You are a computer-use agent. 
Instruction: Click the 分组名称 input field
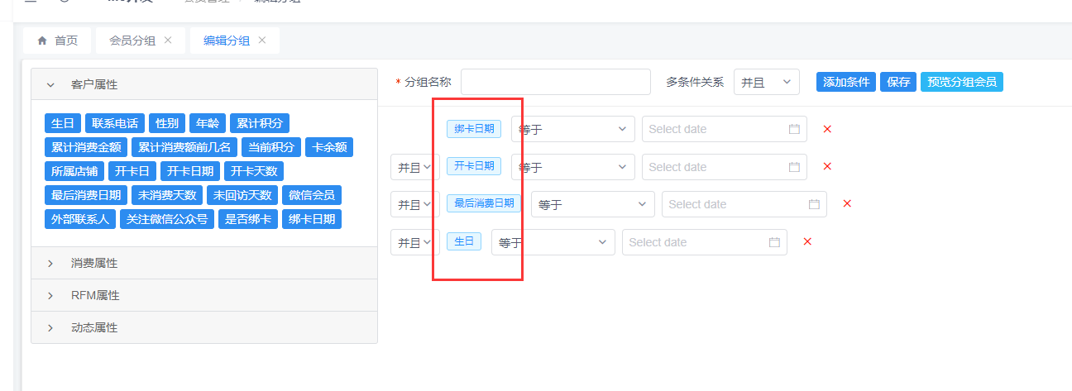point(556,82)
